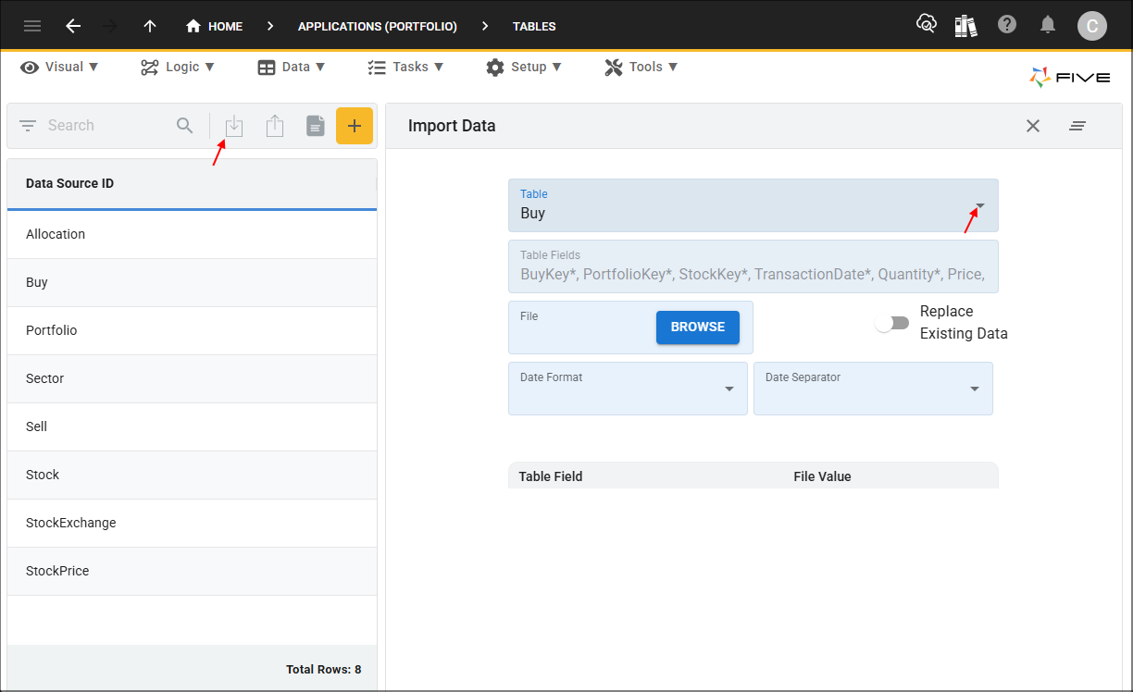Click the BROWSE button

(698, 327)
